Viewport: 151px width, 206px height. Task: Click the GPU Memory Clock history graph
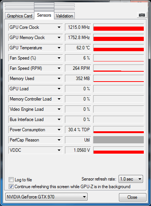[119, 38]
